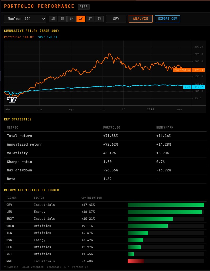
Task: Click the BWXT ticker row
Action: [105, 219]
